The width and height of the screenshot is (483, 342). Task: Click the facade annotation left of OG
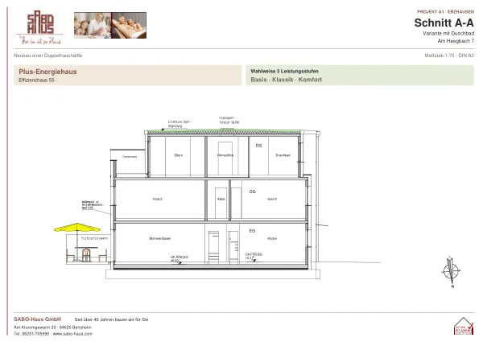tap(93, 205)
